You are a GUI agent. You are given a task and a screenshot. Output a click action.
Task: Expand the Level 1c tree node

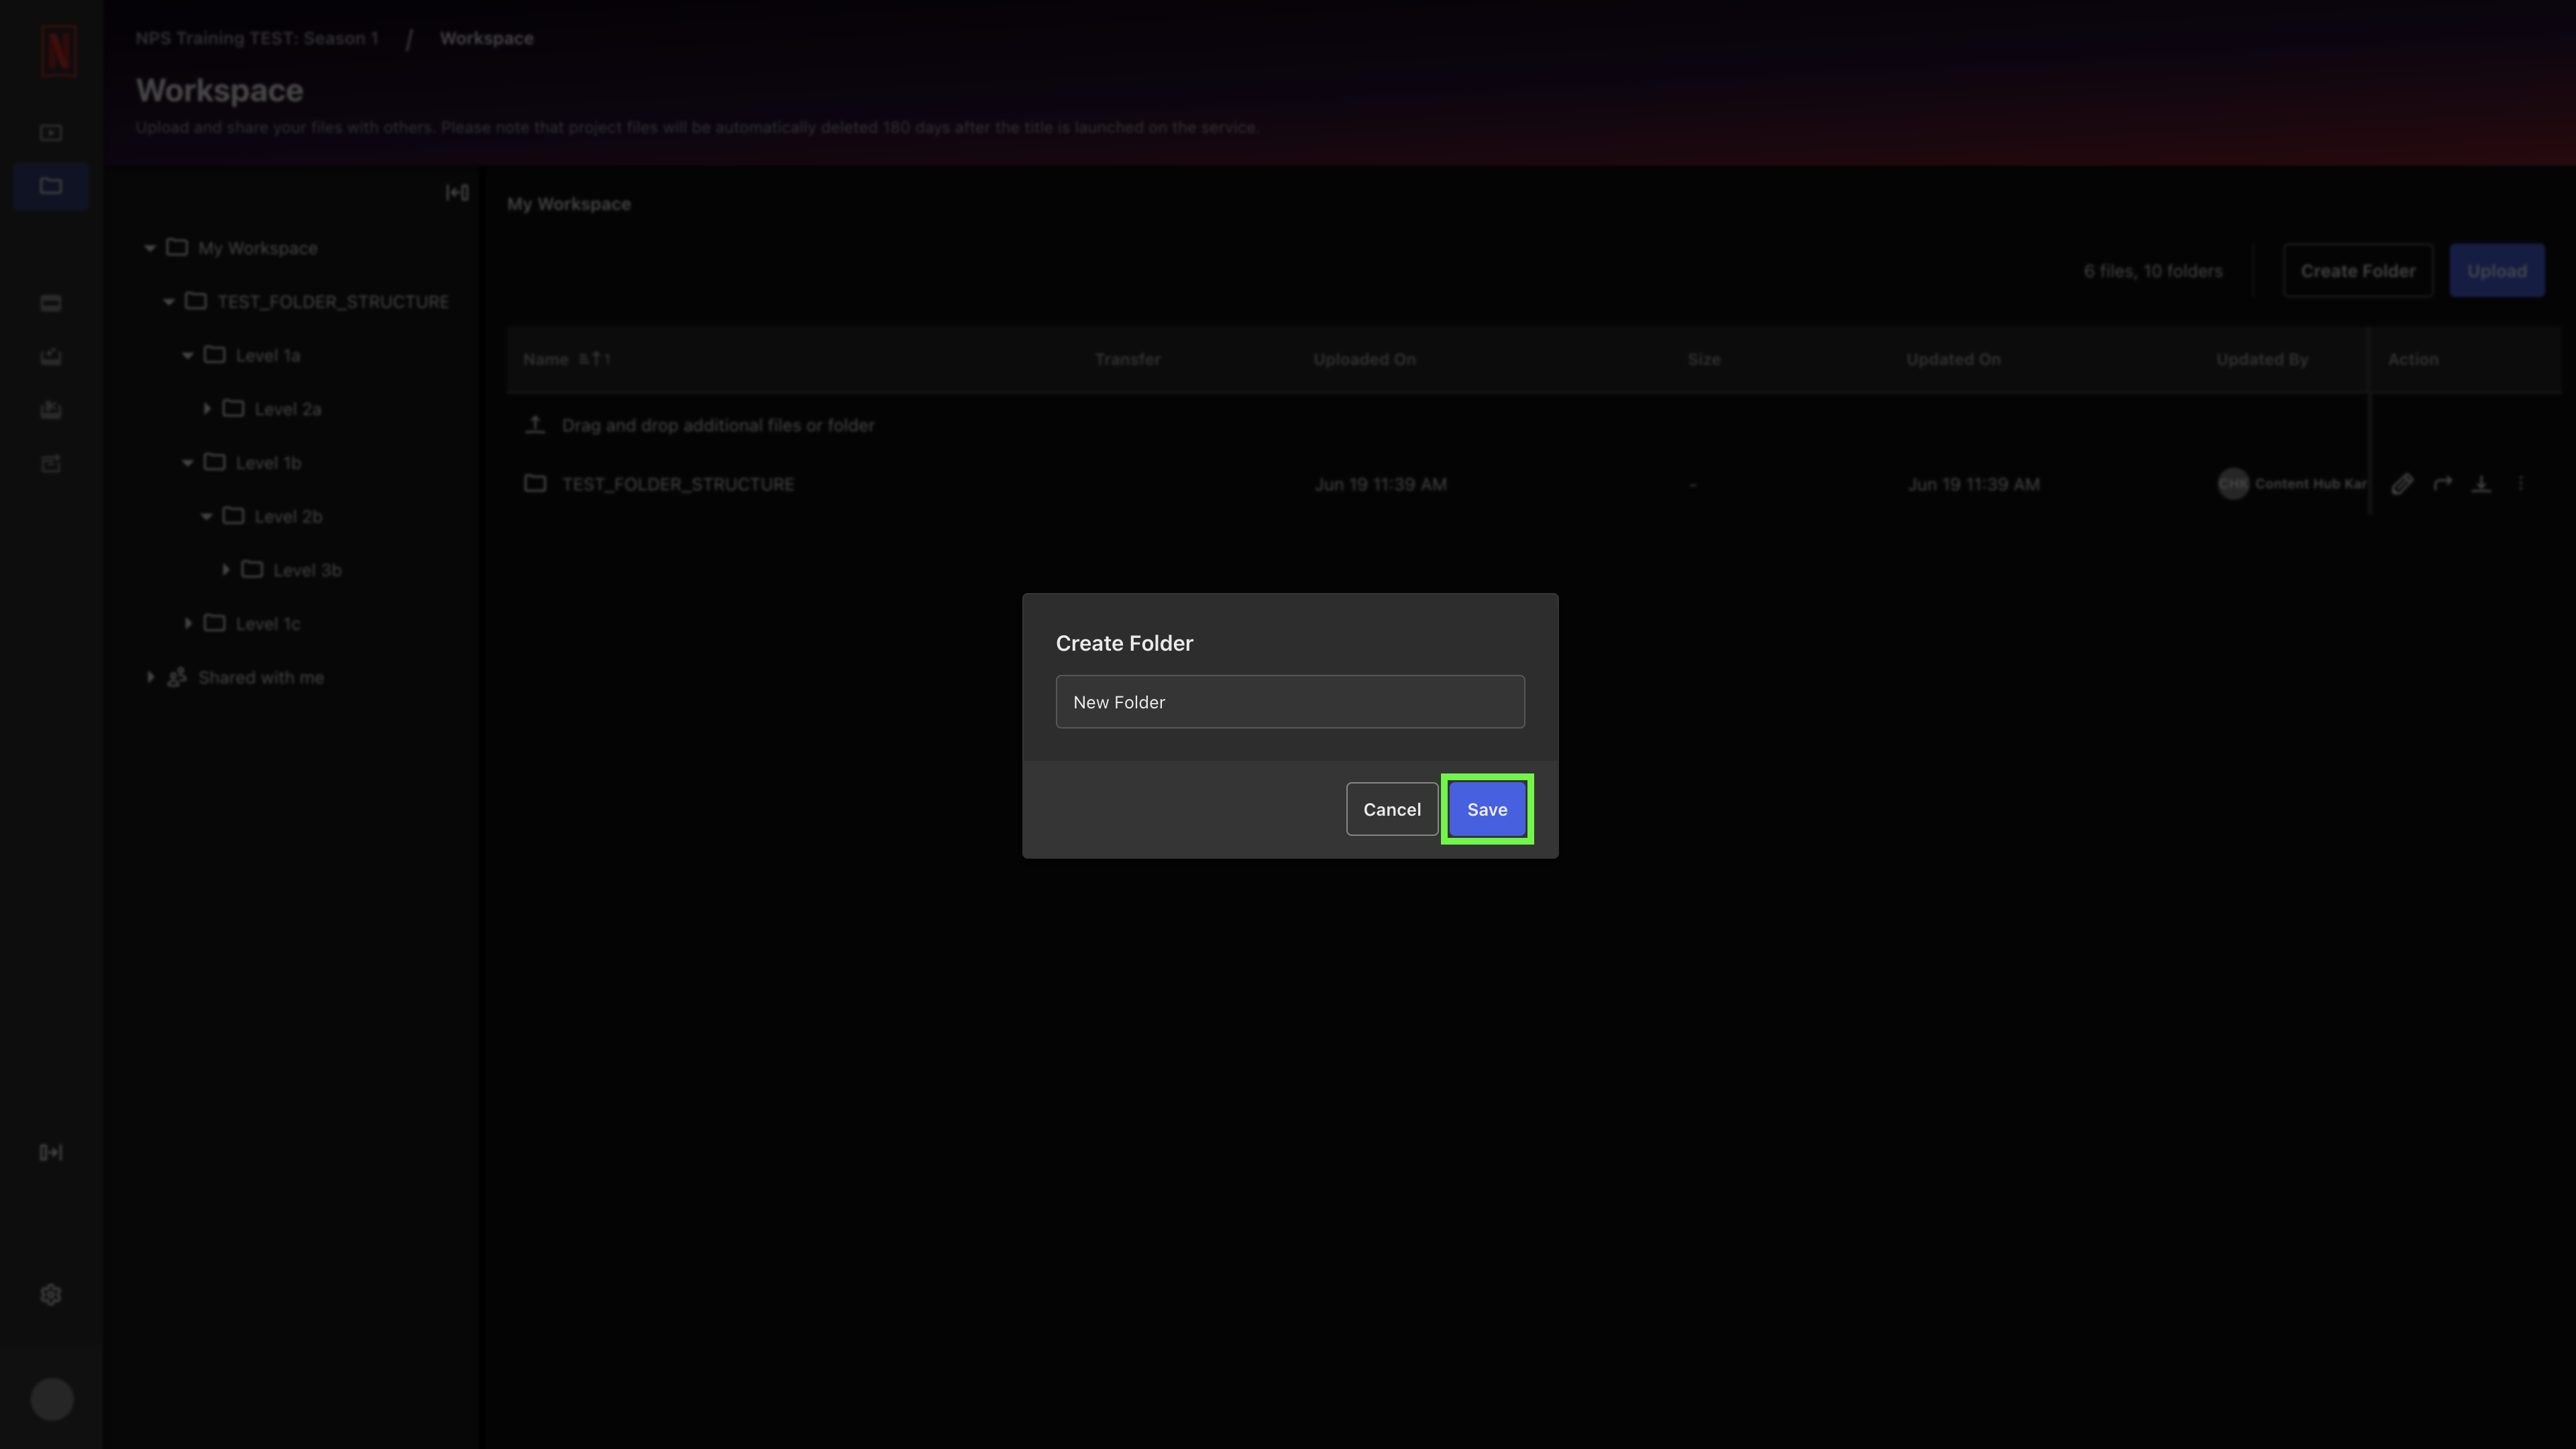188,624
